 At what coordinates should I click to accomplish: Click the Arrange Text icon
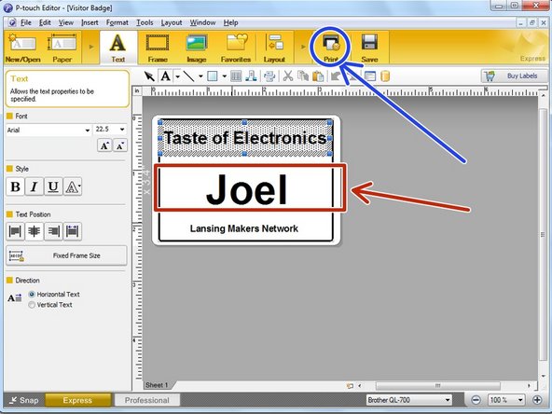pos(251,76)
